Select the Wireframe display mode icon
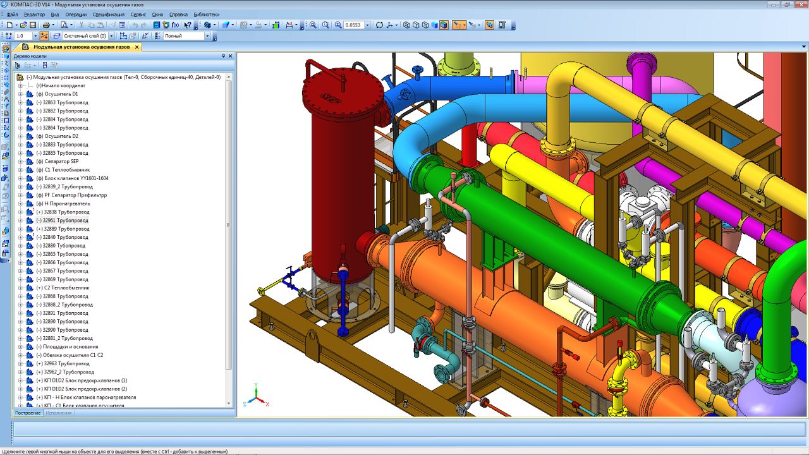Image resolution: width=809 pixels, height=455 pixels. pyautogui.click(x=406, y=25)
